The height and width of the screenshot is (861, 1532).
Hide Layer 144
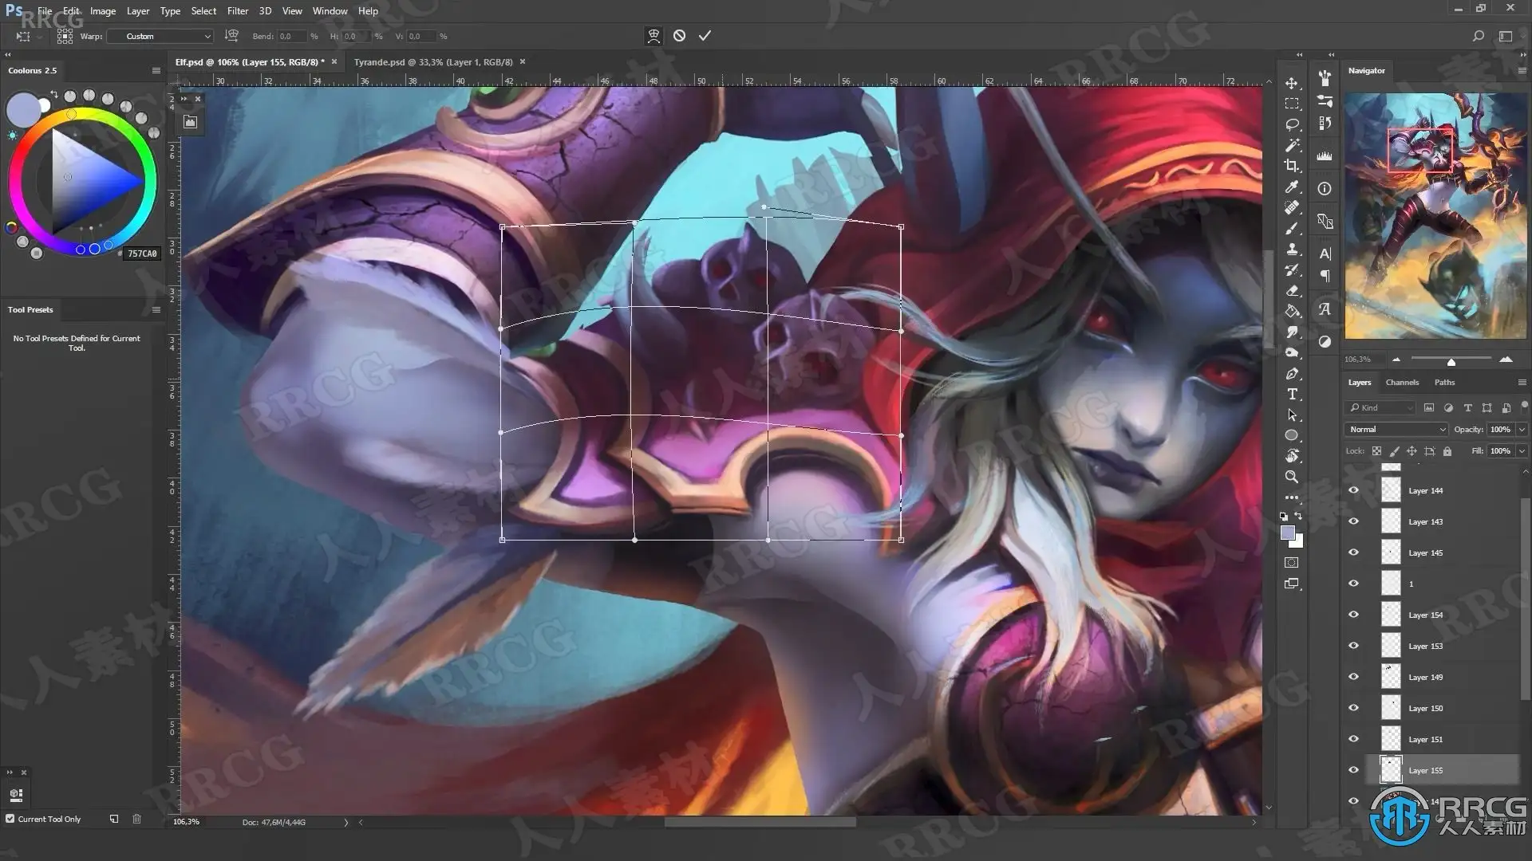[1353, 490]
